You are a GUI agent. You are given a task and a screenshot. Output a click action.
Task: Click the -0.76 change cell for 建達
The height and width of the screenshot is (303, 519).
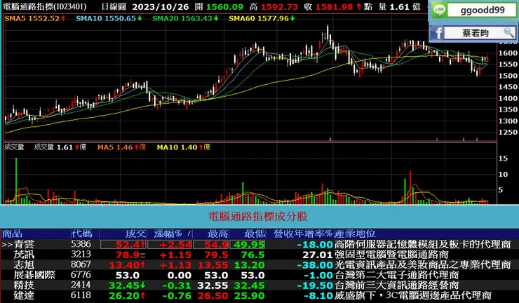(177, 296)
